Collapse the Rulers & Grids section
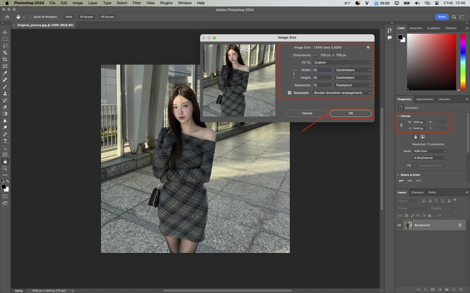470x293 pixels. pos(398,175)
